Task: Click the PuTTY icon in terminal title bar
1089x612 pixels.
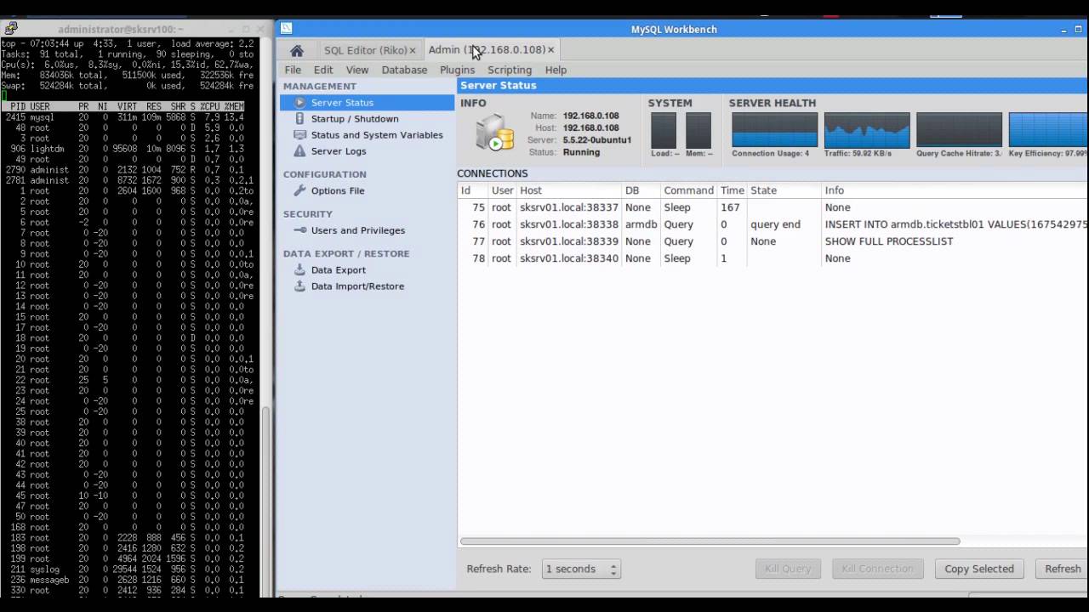Action: [10, 29]
